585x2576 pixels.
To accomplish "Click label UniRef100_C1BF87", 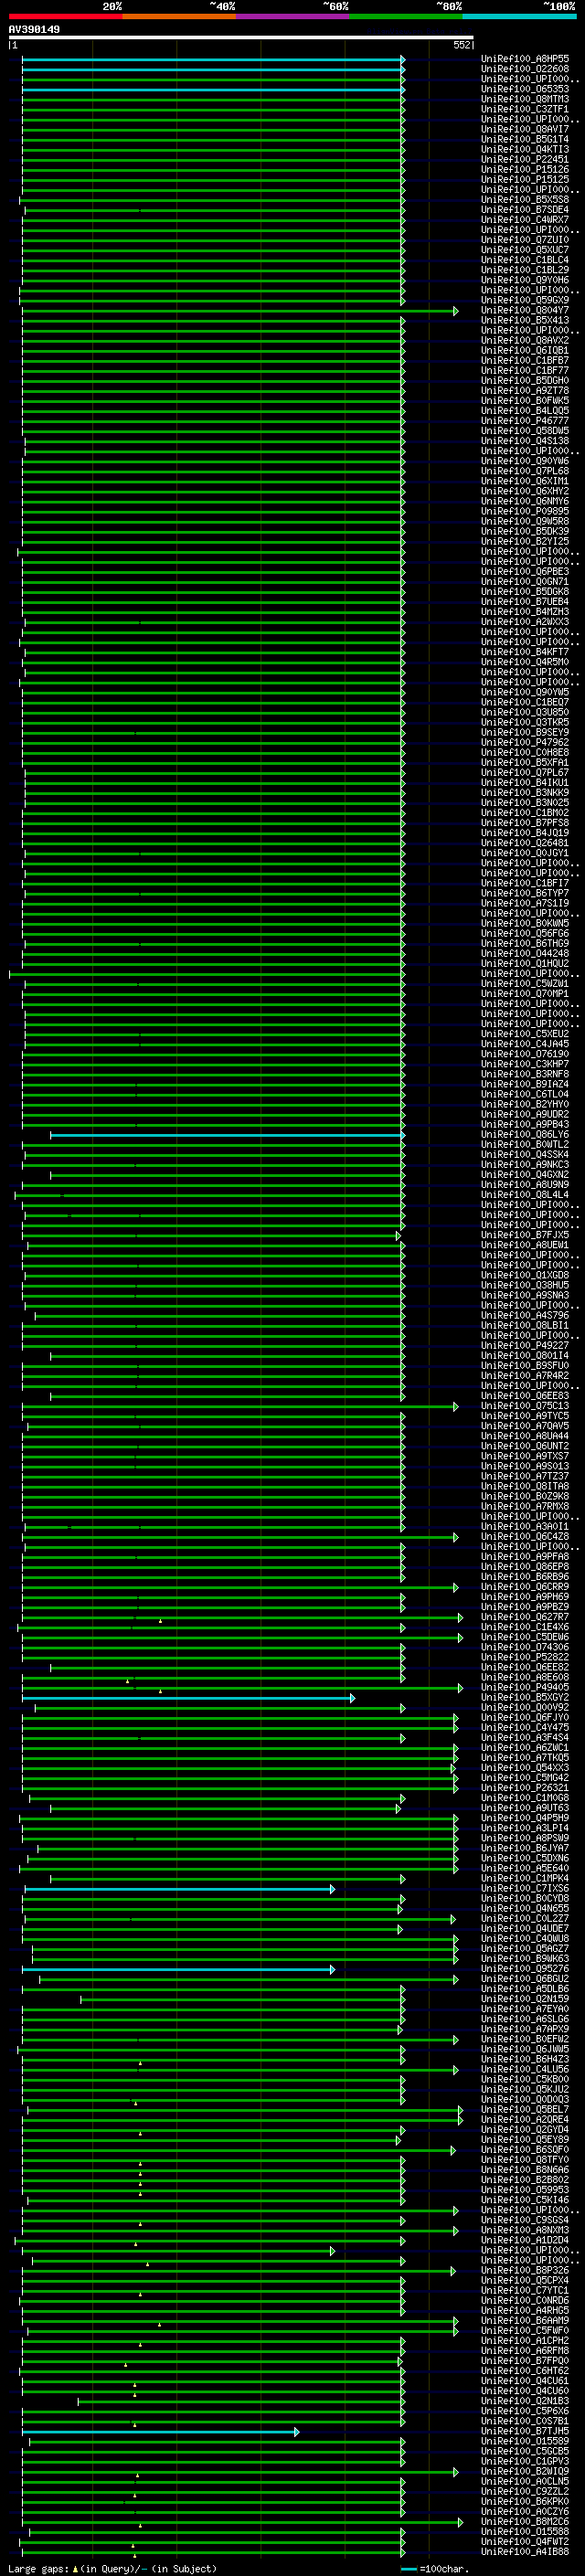I will [x=525, y=361].
